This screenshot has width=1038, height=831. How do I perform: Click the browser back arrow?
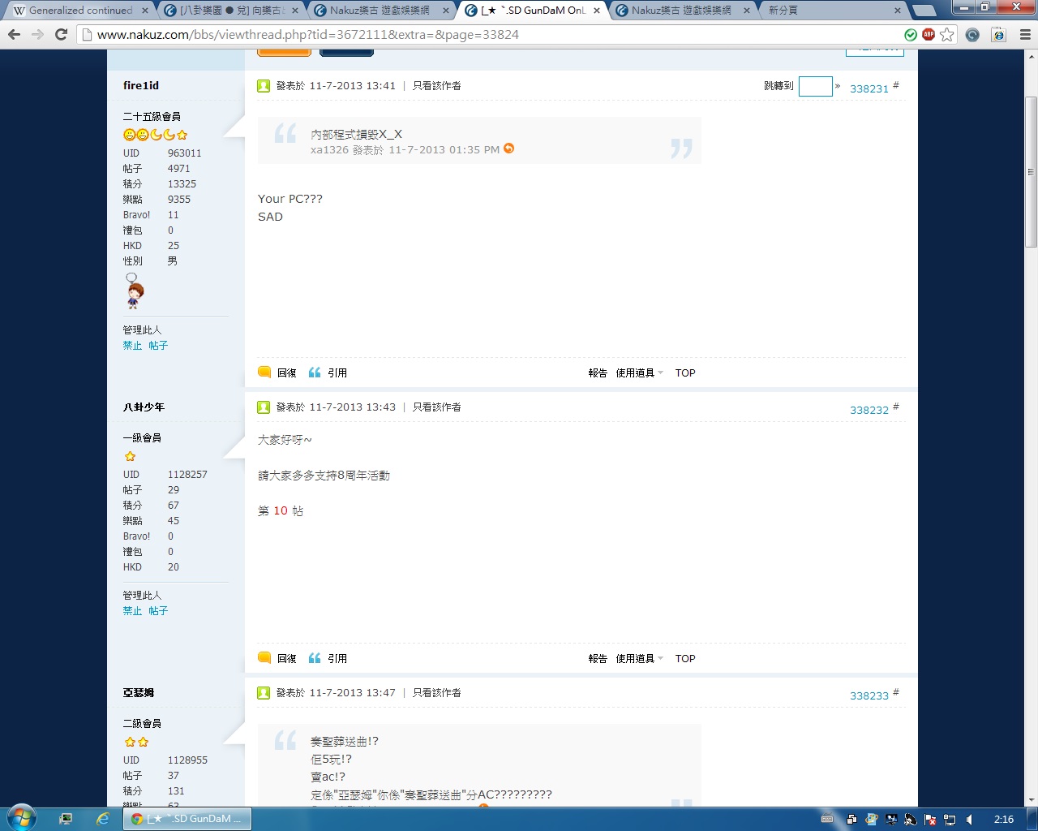coord(14,34)
